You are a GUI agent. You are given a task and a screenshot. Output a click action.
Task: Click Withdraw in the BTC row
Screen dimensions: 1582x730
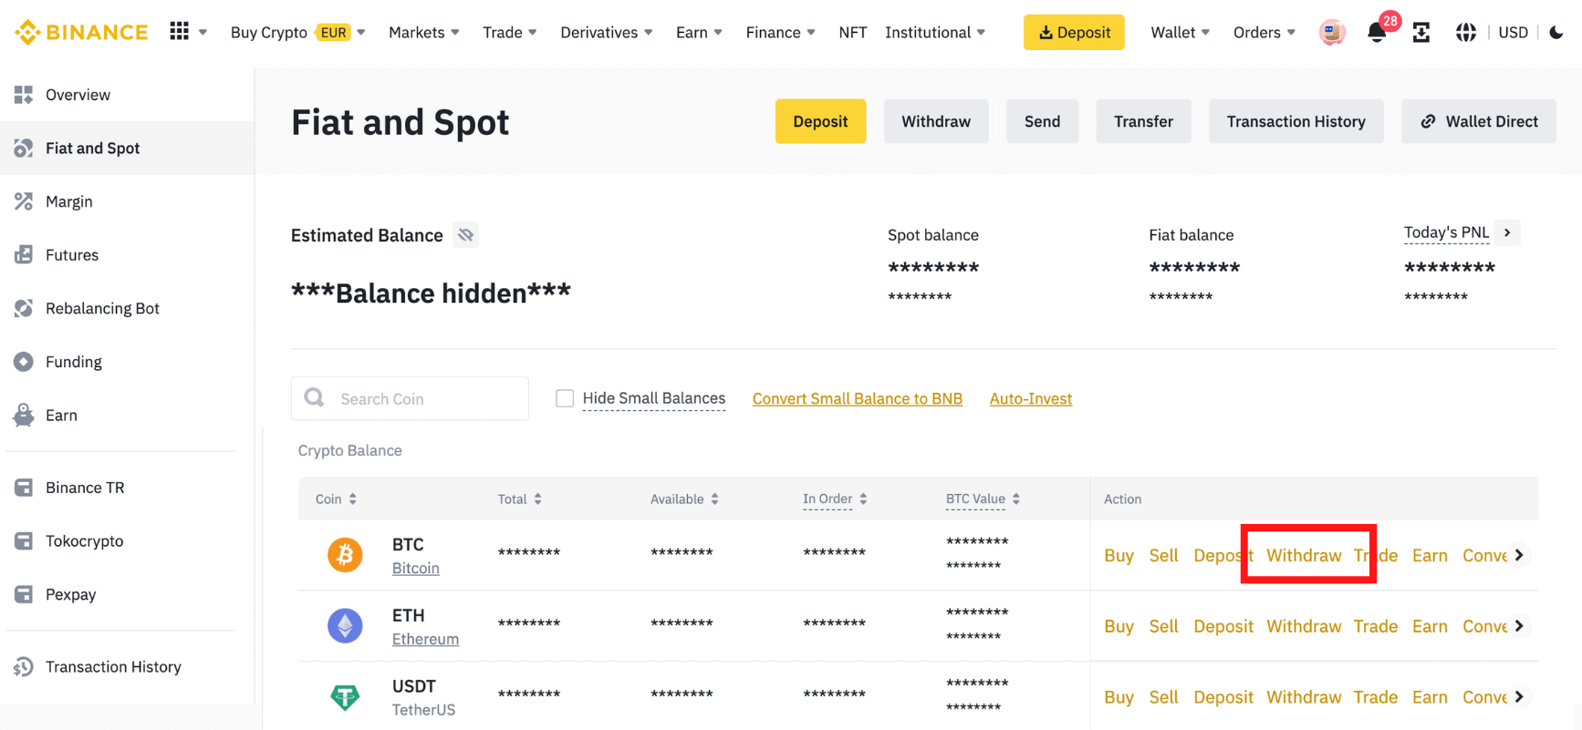(x=1304, y=555)
